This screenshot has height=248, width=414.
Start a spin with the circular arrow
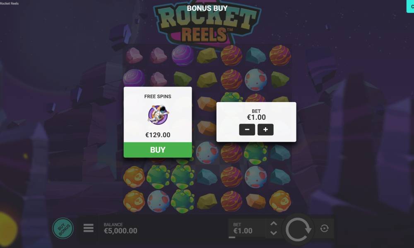click(x=298, y=229)
